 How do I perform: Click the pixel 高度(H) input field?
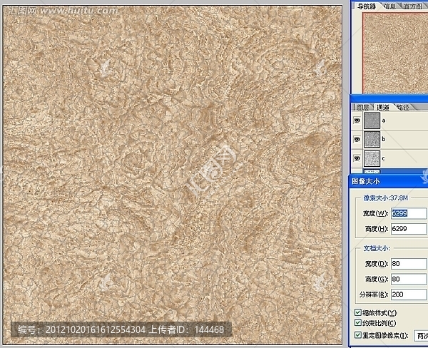click(x=409, y=229)
